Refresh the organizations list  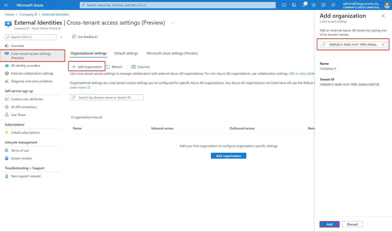click(x=114, y=67)
